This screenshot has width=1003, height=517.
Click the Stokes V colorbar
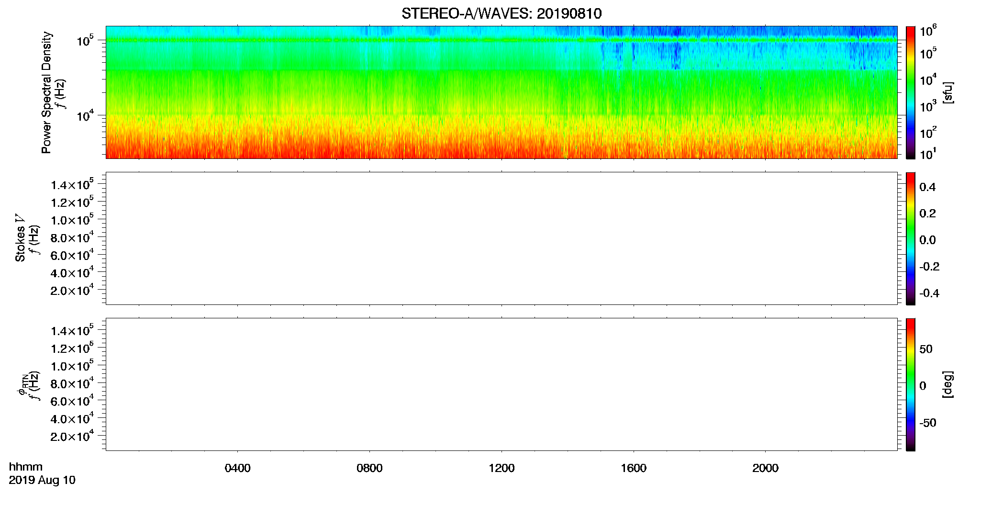point(911,238)
